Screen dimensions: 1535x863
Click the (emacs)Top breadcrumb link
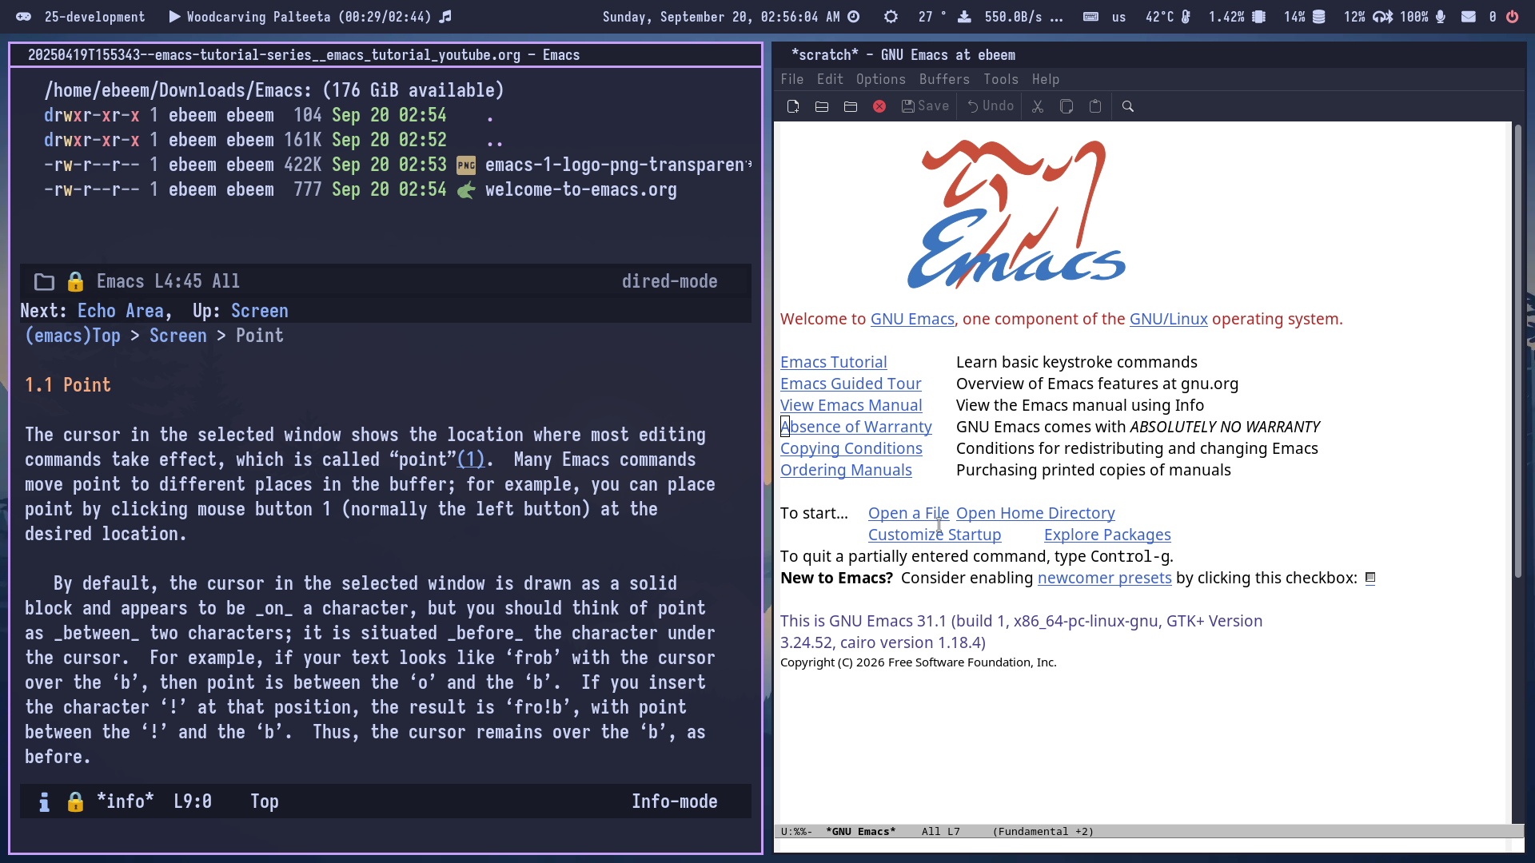pyautogui.click(x=73, y=336)
